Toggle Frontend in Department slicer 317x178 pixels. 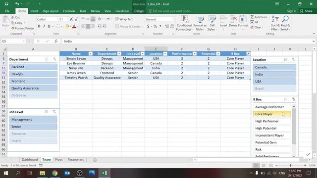click(33, 81)
